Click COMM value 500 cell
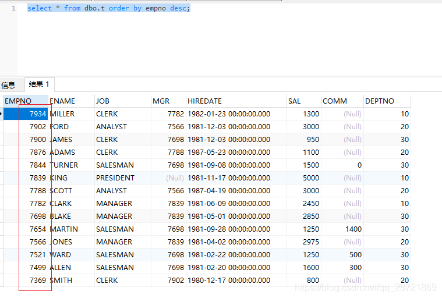 [342, 255]
